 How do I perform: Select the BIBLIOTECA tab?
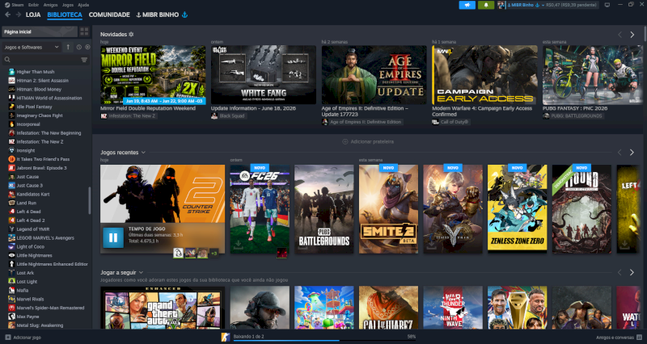click(65, 15)
